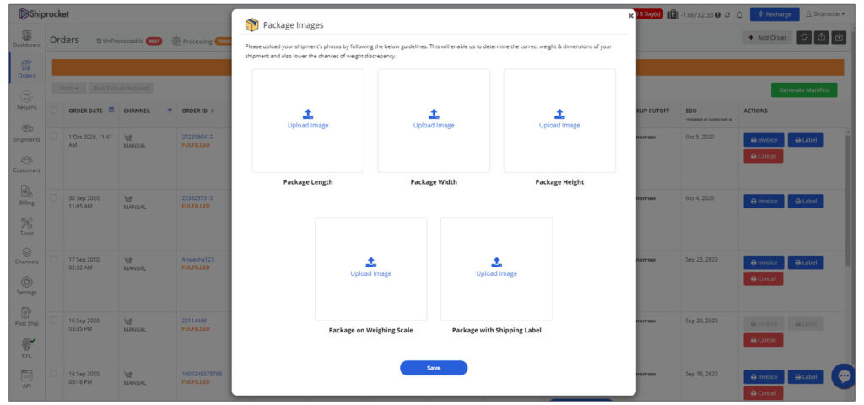Open order ID 2723159412 link

pos(197,137)
